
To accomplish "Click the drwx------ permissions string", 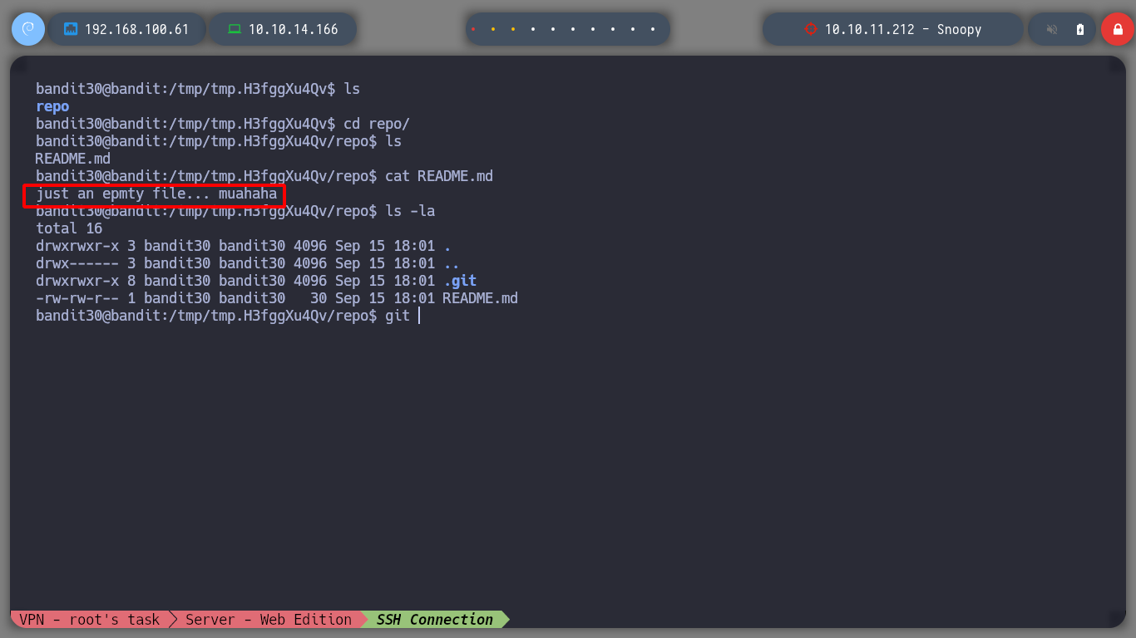I will 77,263.
